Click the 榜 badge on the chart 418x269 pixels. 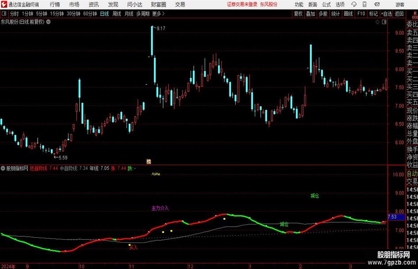point(149,161)
